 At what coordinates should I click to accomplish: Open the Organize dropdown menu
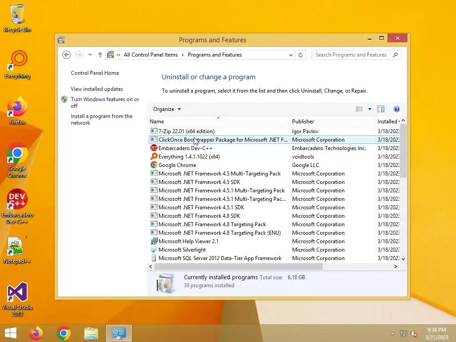coord(167,109)
